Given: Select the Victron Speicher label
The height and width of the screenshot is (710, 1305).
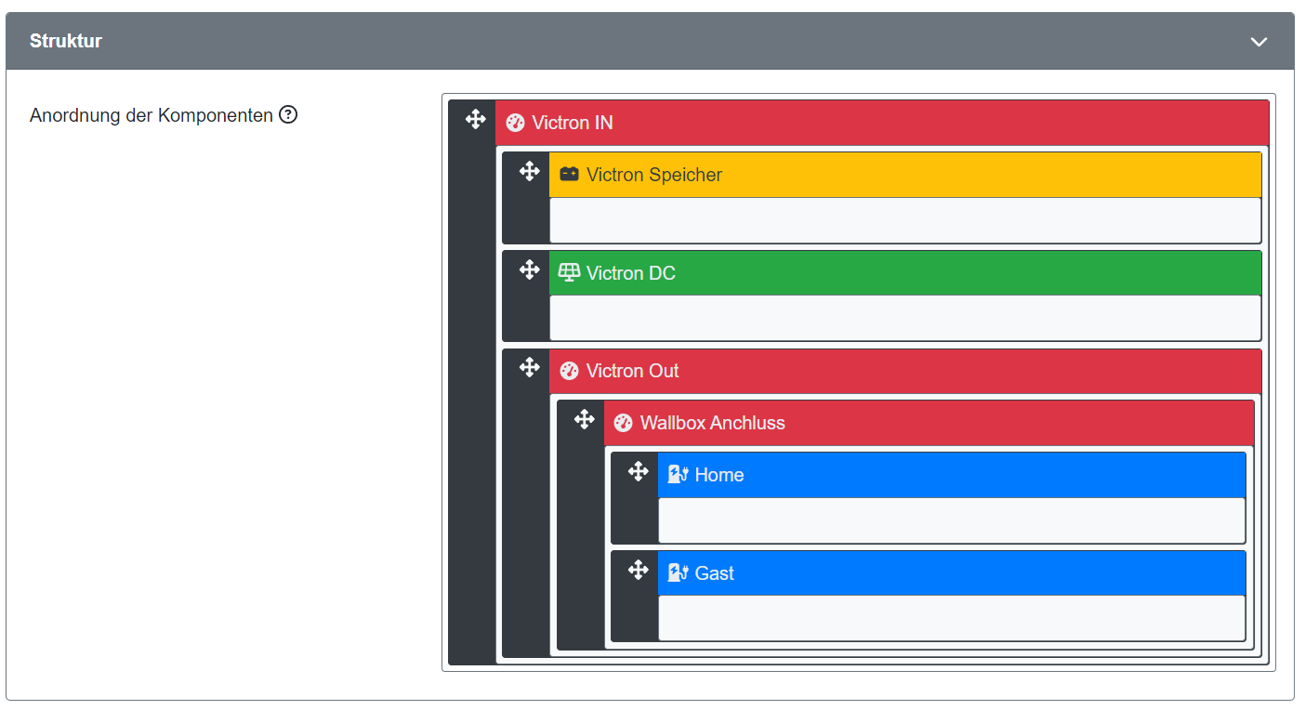Looking at the screenshot, I should [x=654, y=175].
